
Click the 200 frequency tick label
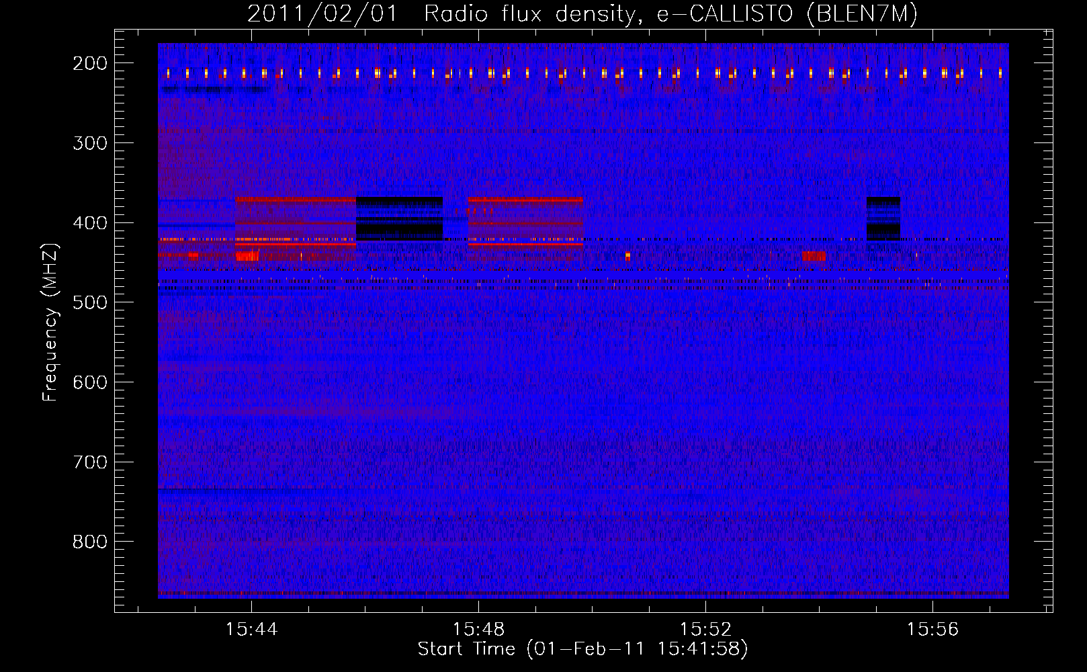(x=89, y=63)
